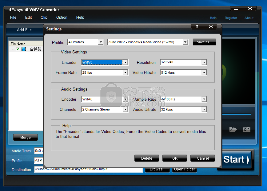Open the video Encoder WMV8 dropdown
267x191 pixels.
[125, 62]
